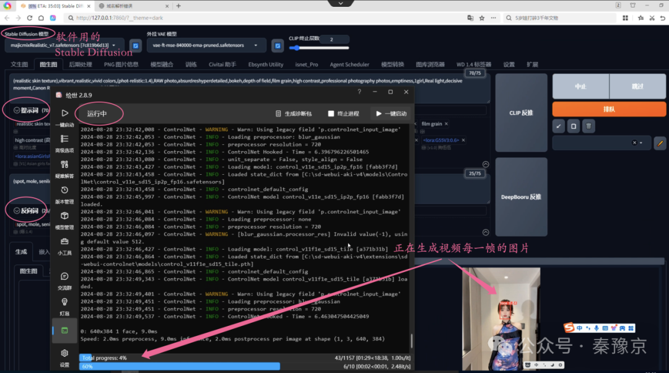Open 高级选项 in the launcher sidebar
Screen dimensions: 669x373
64,143
